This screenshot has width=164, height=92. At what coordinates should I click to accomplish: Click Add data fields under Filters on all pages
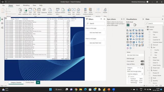95,43
